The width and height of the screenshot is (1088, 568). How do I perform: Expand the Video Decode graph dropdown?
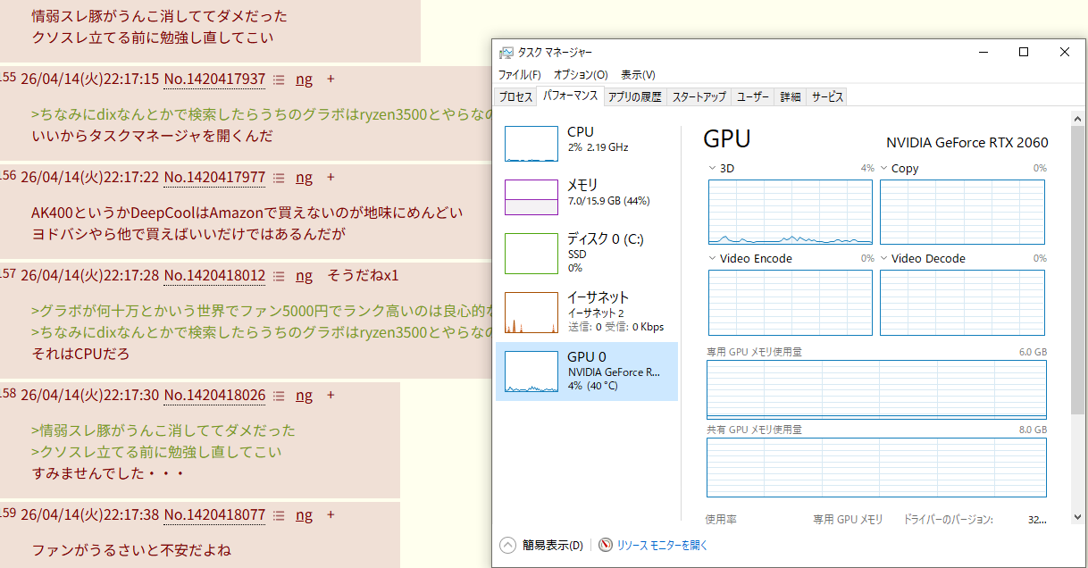click(x=883, y=258)
